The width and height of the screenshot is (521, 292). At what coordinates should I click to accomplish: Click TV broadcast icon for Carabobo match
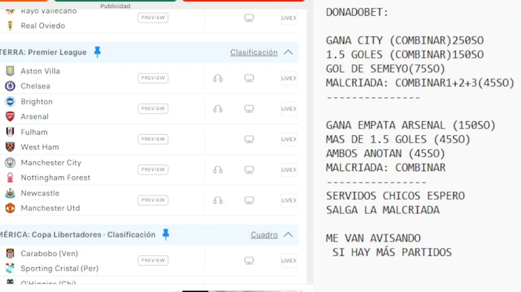tap(249, 260)
